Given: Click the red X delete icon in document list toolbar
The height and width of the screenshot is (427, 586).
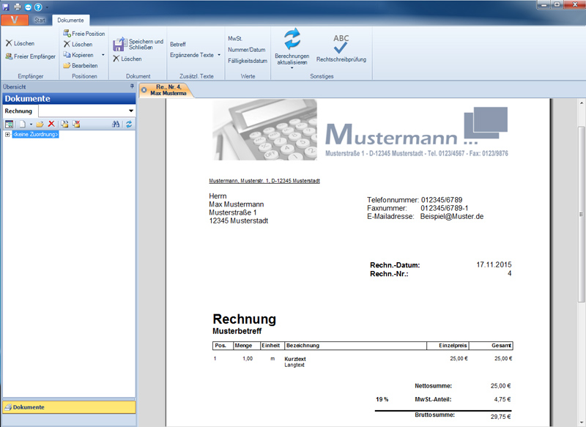Looking at the screenshot, I should tap(51, 125).
